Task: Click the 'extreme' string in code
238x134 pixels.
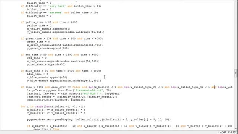Action: point(55,13)
